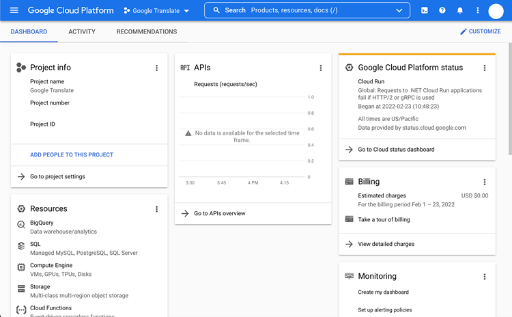512x317 pixels.
Task: Open the header three-dot settings menu
Action: click(x=477, y=10)
